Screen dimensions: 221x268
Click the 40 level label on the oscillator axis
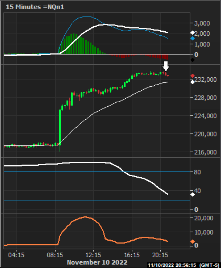click(198, 191)
